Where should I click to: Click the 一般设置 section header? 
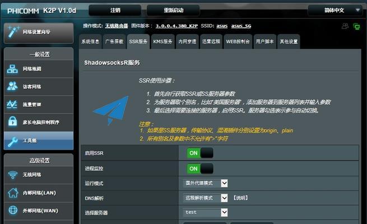pyautogui.click(x=40, y=54)
